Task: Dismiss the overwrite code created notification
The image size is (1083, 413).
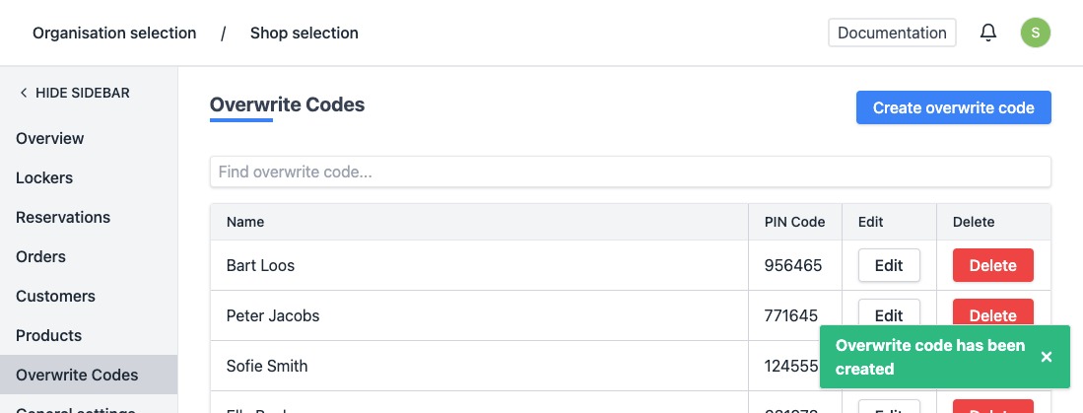Action: [1047, 357]
